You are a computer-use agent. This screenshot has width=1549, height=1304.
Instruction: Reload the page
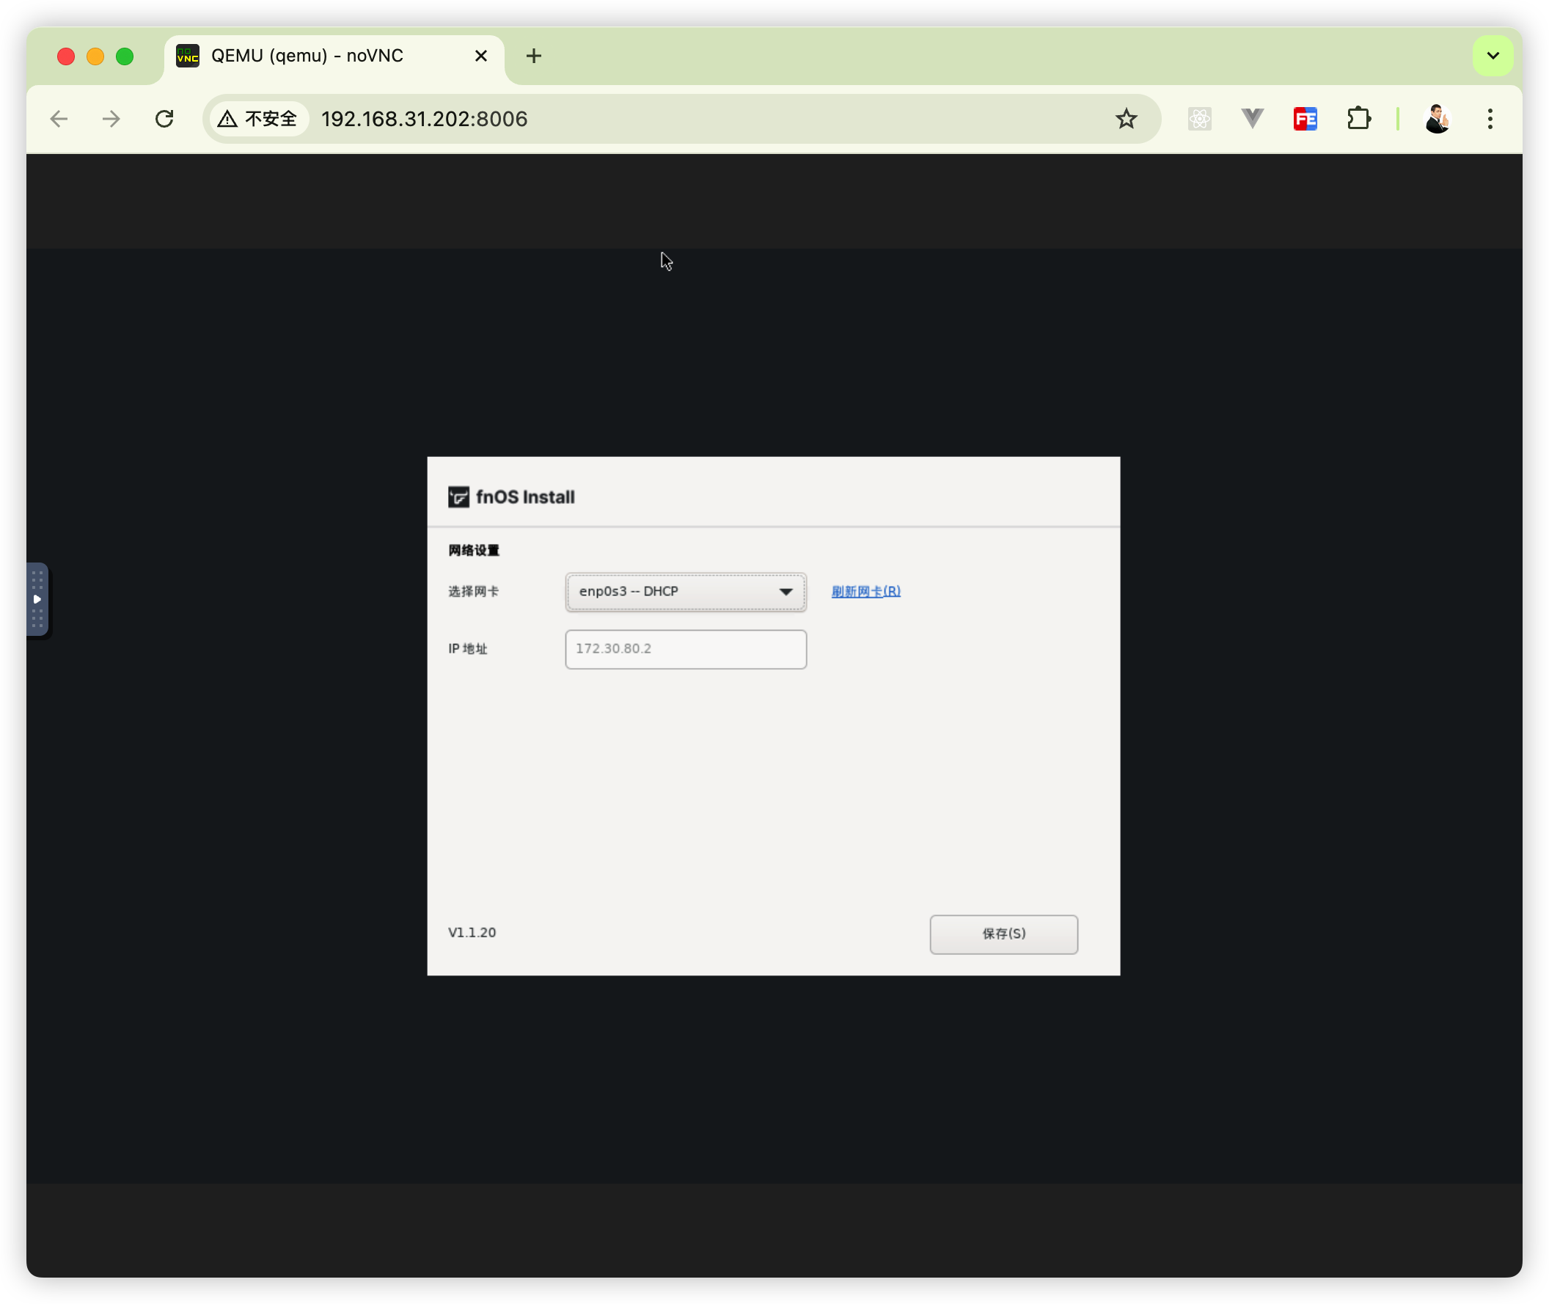click(x=164, y=119)
